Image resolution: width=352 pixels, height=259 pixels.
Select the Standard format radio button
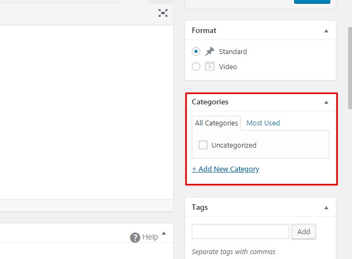[196, 51]
